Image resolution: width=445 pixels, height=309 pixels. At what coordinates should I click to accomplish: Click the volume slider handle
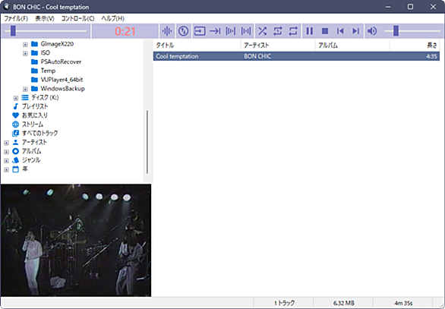[396, 31]
